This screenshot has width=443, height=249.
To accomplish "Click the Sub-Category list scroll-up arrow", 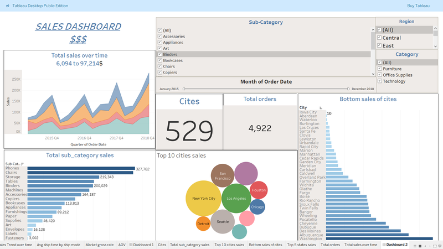I will click(x=373, y=28).
